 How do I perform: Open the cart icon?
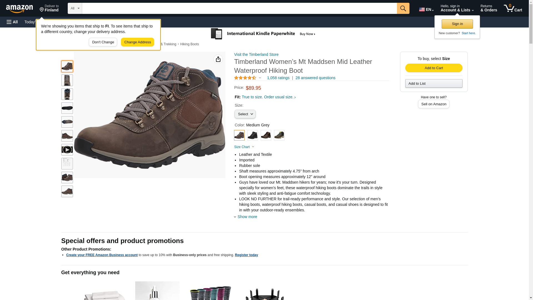512,8
